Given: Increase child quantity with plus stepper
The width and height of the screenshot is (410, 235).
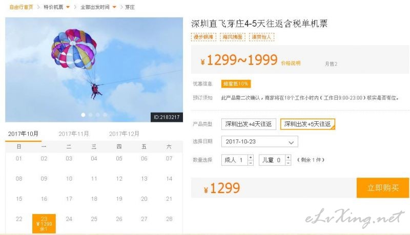Looking at the screenshot, I should (288, 158).
